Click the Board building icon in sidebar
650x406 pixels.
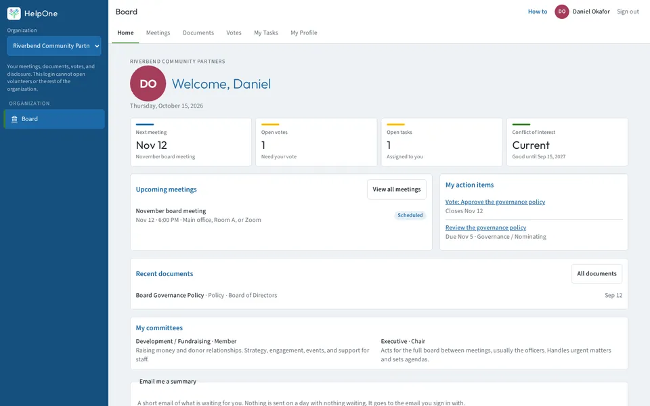(14, 119)
